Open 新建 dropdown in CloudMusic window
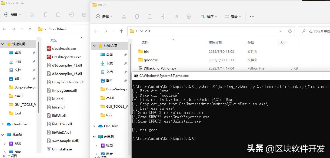 point(13,15)
